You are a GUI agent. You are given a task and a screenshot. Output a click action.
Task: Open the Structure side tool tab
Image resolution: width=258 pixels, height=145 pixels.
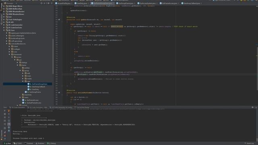[2, 20]
